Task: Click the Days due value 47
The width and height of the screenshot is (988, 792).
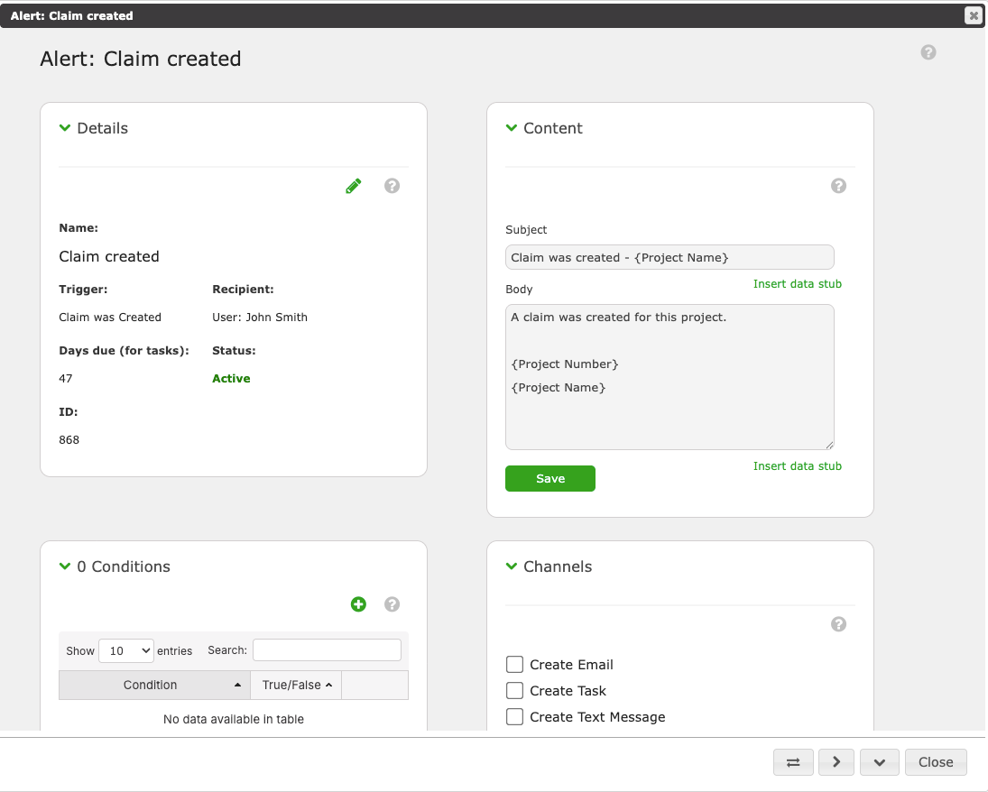Action: click(x=66, y=379)
